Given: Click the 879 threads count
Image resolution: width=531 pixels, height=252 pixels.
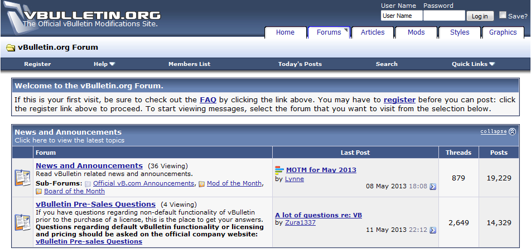Looking at the screenshot, I should click(x=458, y=178).
